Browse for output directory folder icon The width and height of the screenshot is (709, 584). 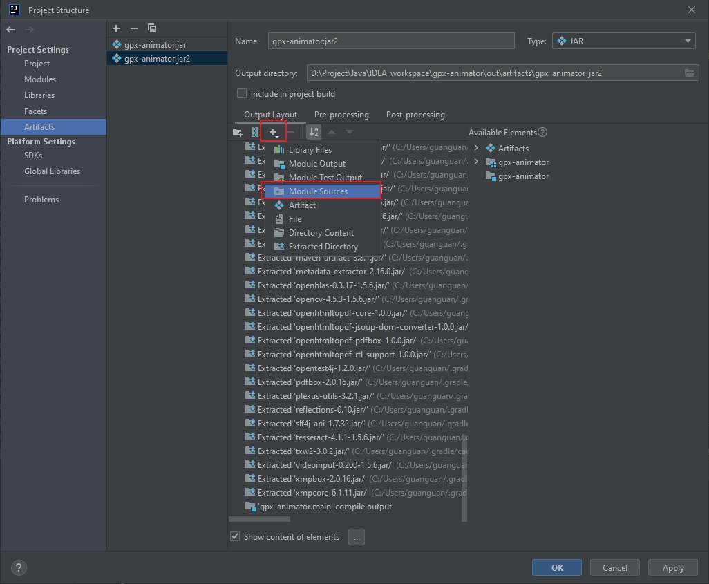tap(690, 73)
